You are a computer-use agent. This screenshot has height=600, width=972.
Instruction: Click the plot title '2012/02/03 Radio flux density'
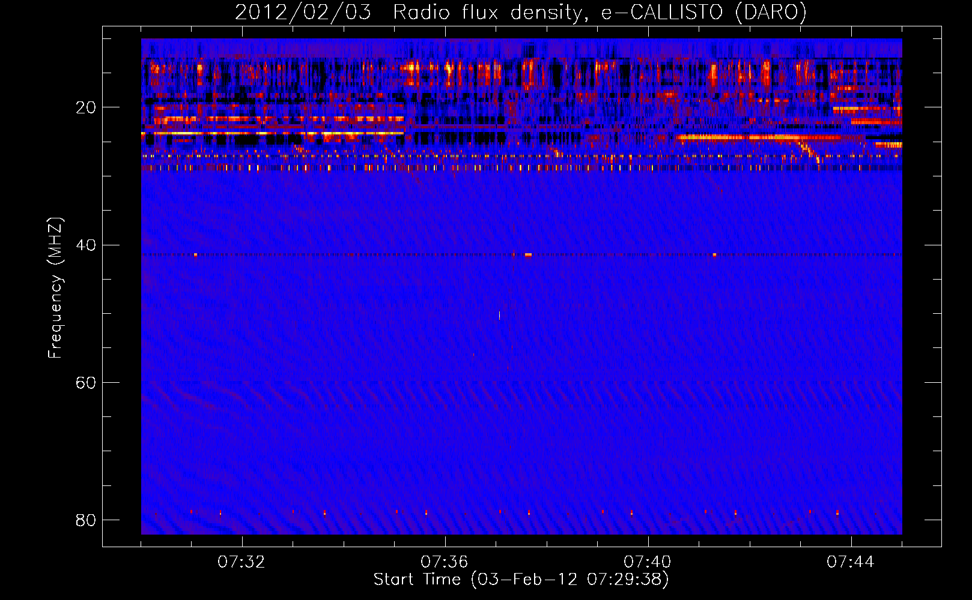pyautogui.click(x=521, y=12)
